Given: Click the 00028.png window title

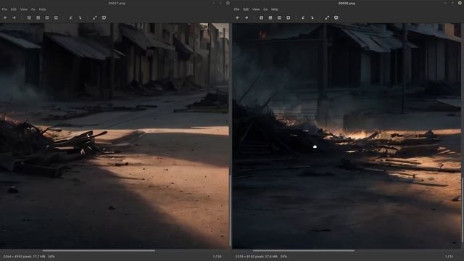Looking at the screenshot, I should pos(347,3).
